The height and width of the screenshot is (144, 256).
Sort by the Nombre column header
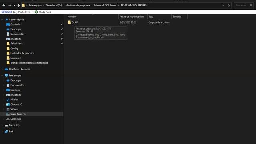click(x=72, y=16)
